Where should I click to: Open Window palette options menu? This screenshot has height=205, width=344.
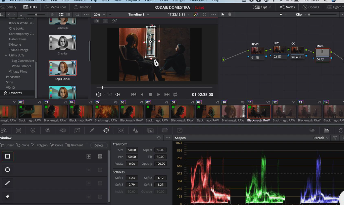coord(168,138)
